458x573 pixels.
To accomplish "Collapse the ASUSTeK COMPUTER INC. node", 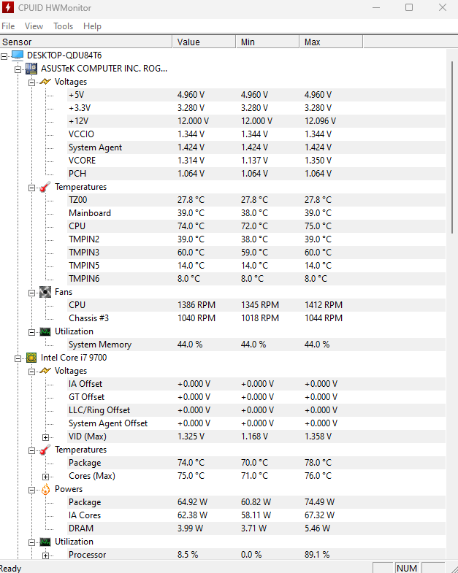I will 18,69.
